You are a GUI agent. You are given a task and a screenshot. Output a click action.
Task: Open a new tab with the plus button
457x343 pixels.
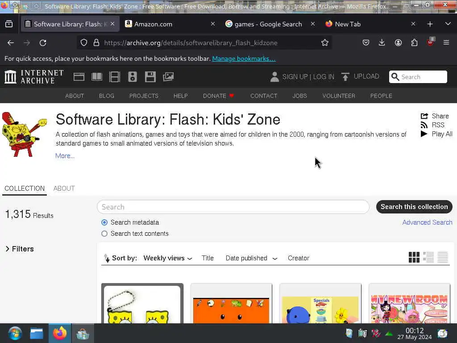pyautogui.click(x=430, y=24)
